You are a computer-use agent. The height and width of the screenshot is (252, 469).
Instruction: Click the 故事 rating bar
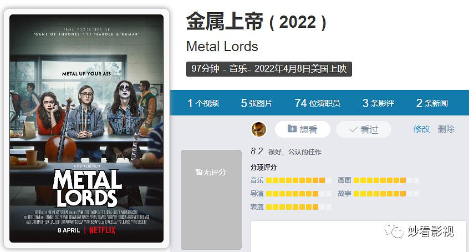tap(386, 194)
